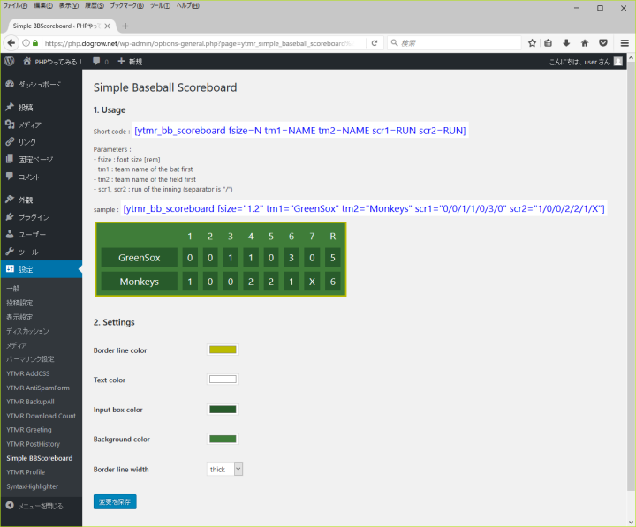Screen dimensions: 636x527
Task: Open site home 'PHPやってみる!'
Action: click(x=52, y=62)
